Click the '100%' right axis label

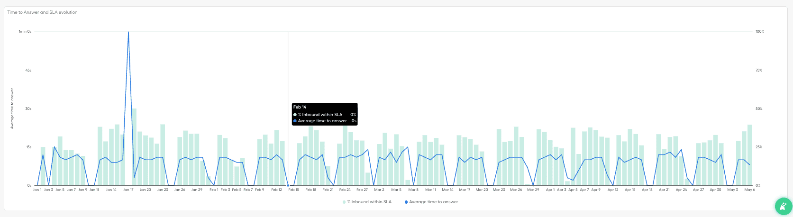(x=760, y=32)
